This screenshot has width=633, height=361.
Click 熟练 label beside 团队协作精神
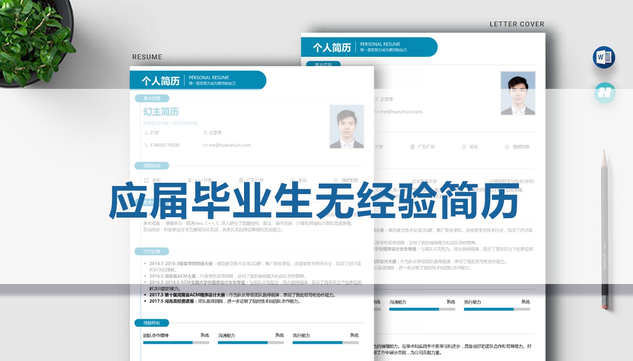point(205,336)
